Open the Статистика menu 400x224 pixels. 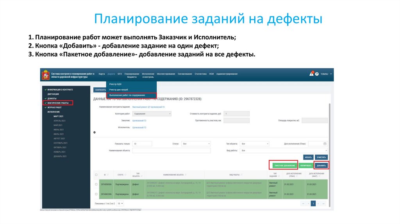coord(200,74)
